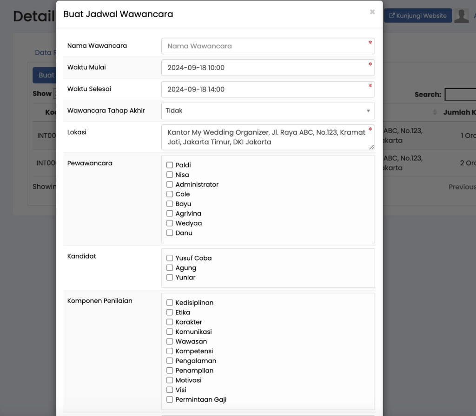The image size is (476, 416).
Task: Check the Yusuf Coba candidate
Action: pyautogui.click(x=170, y=258)
